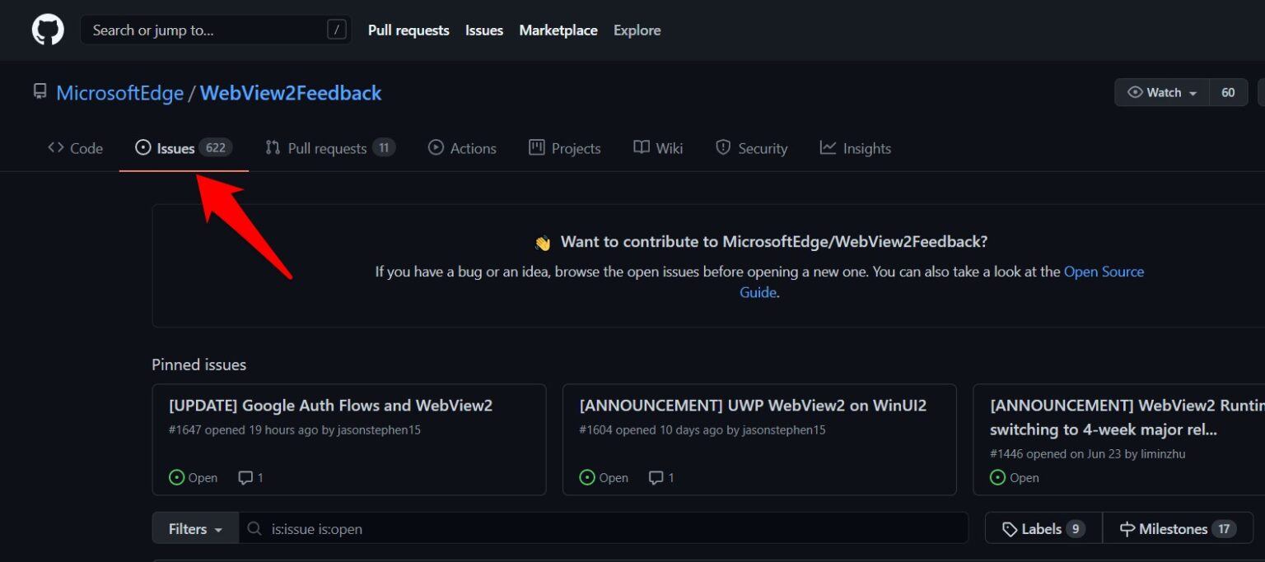1265x562 pixels.
Task: Click '#1647 opened 19 hours ago by jasonstephen15'
Action: [295, 430]
